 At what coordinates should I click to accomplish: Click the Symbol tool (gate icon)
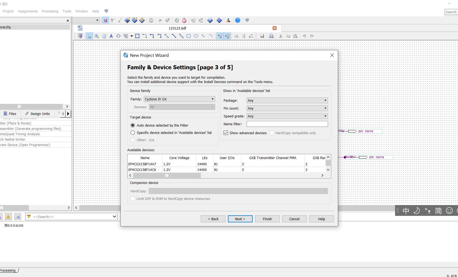119,36
